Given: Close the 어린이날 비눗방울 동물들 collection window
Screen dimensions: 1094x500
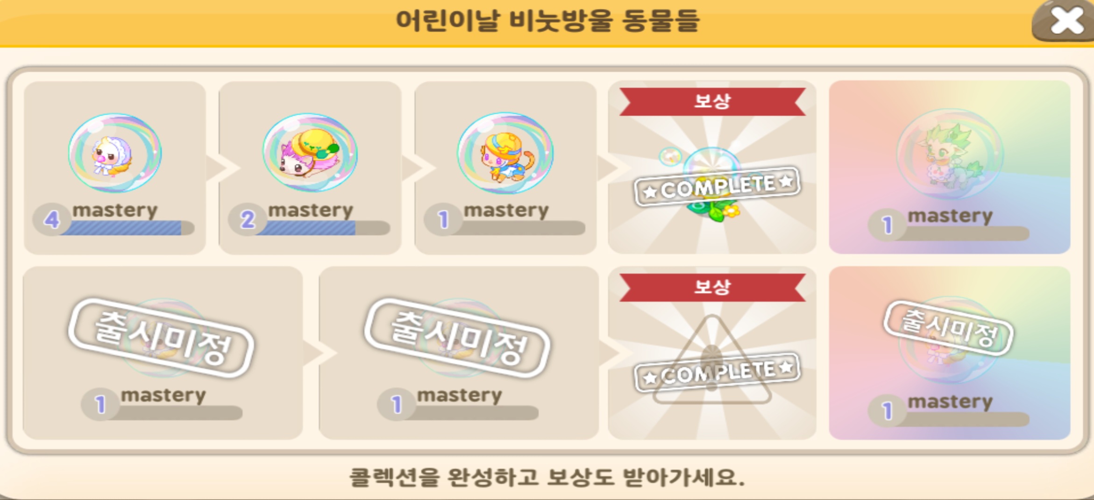Looking at the screenshot, I should [1066, 21].
